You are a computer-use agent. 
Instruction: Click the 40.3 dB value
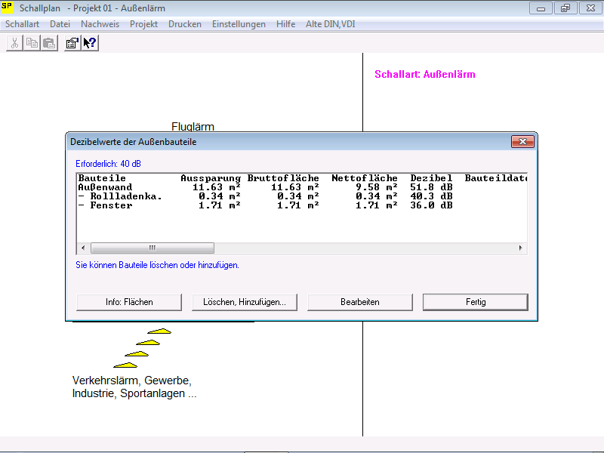tap(431, 196)
